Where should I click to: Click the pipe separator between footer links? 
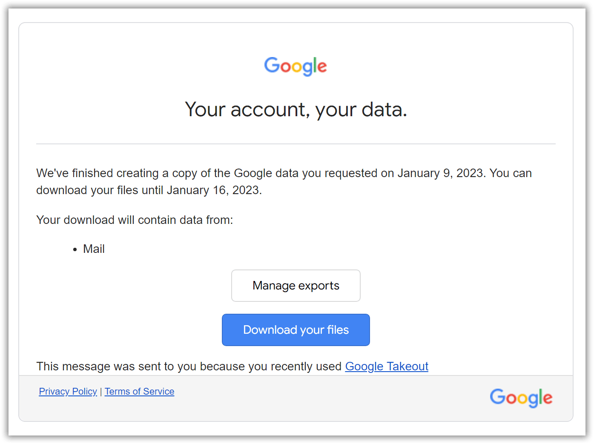pos(101,392)
